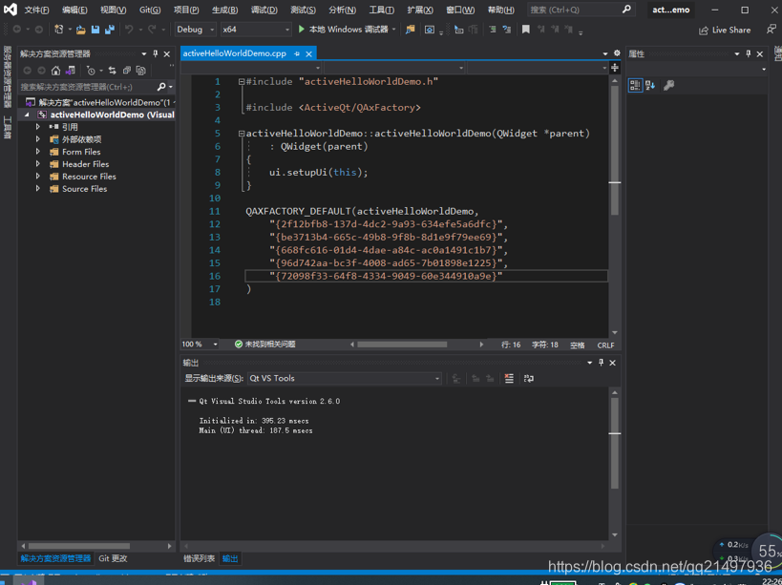Toggle word wrap in the Output panel
The width and height of the screenshot is (782, 585).
point(529,379)
